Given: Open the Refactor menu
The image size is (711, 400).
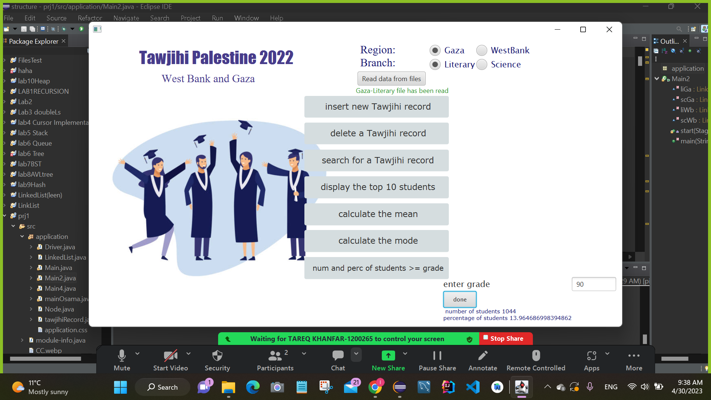Looking at the screenshot, I should (90, 18).
